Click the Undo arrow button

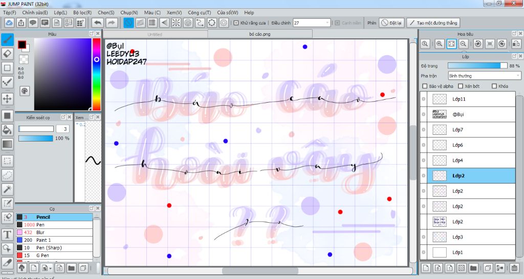tap(98, 22)
